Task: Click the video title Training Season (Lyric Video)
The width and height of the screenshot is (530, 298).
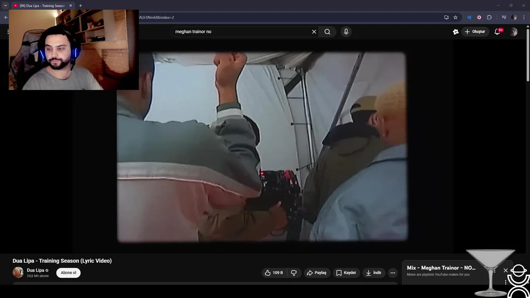Action: [62, 261]
